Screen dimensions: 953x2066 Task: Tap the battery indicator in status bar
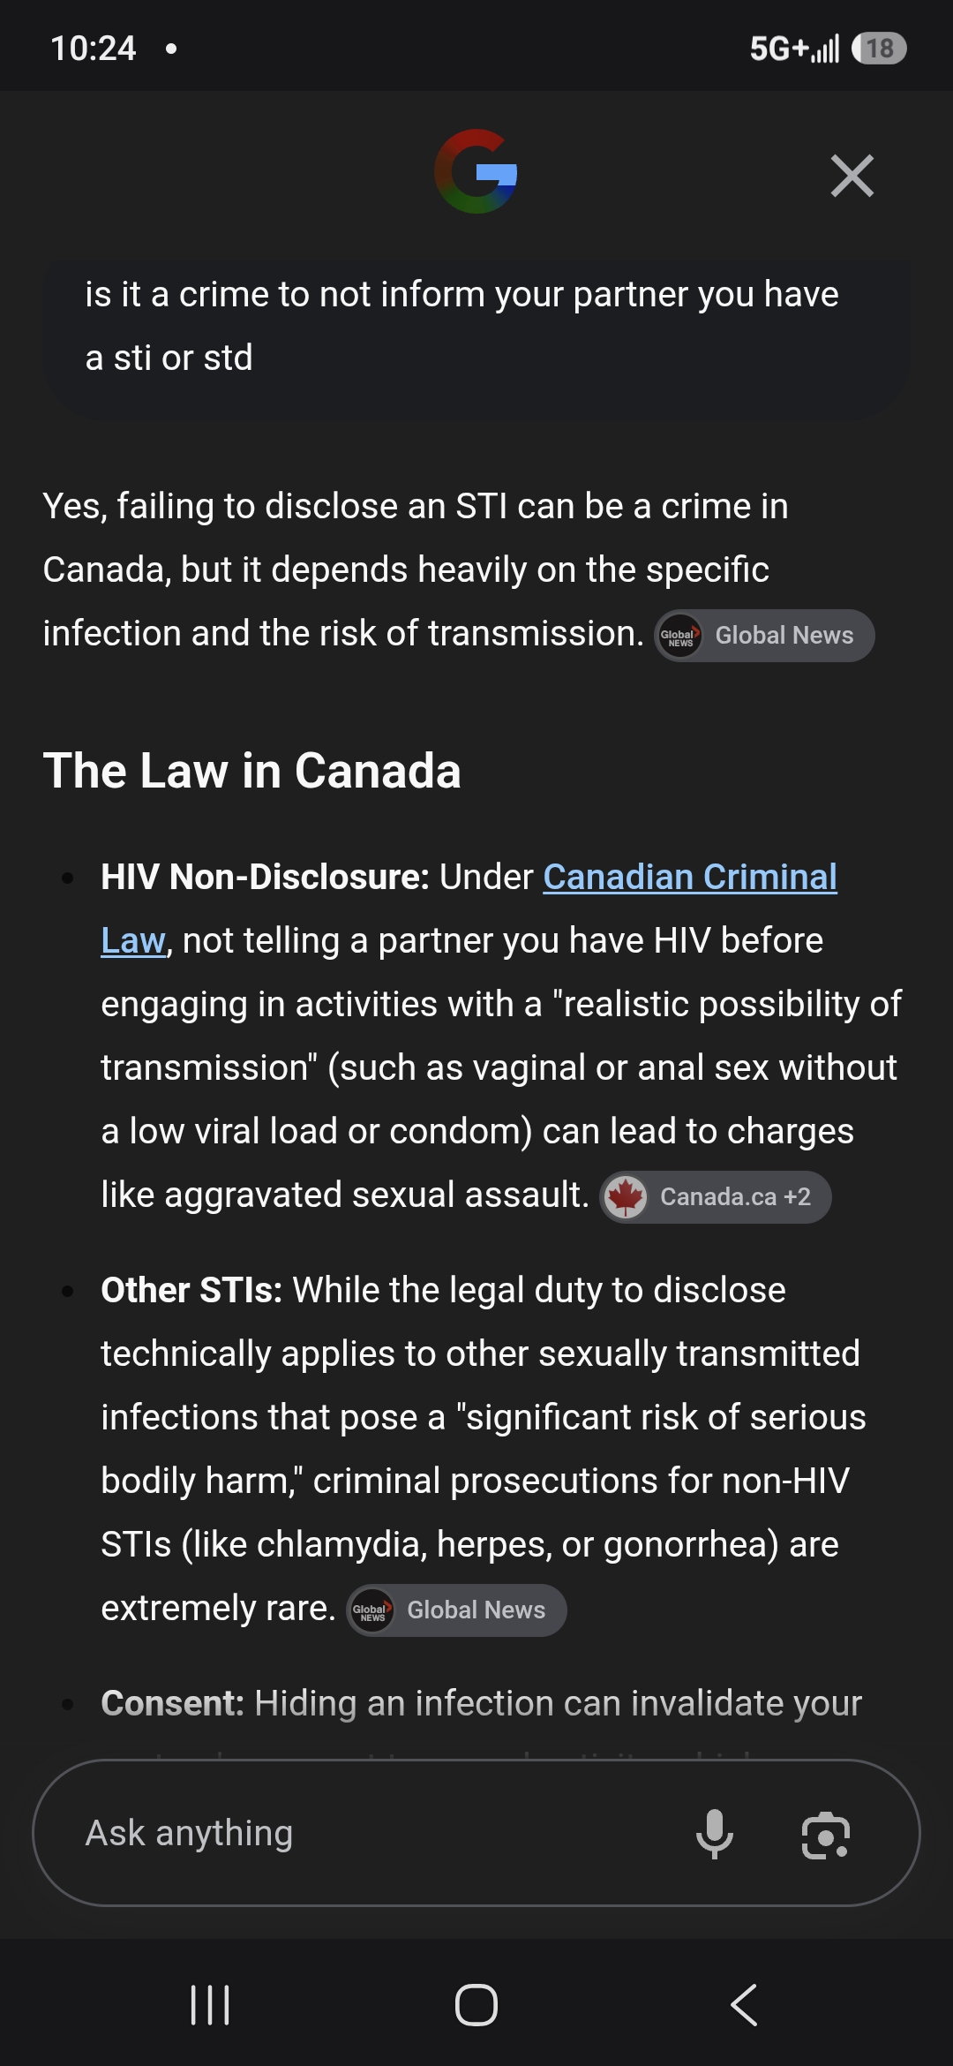click(879, 49)
